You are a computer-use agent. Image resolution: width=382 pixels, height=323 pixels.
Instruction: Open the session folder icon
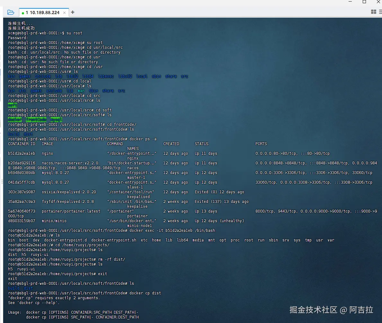tap(11, 12)
